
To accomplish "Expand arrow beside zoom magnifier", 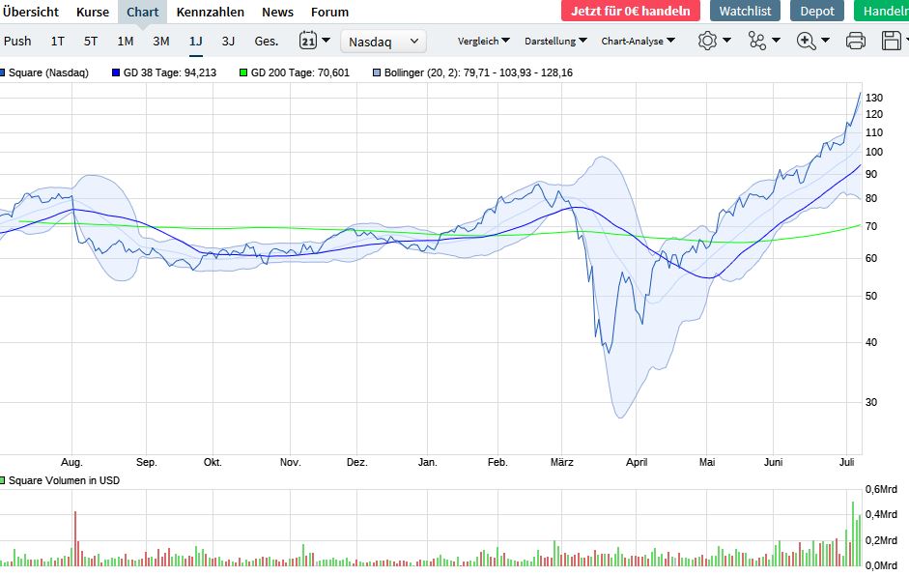I will pos(826,40).
